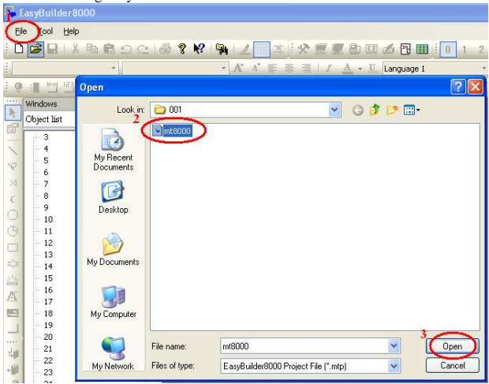
Task: Go to My Documents in places bar
Action: click(114, 249)
